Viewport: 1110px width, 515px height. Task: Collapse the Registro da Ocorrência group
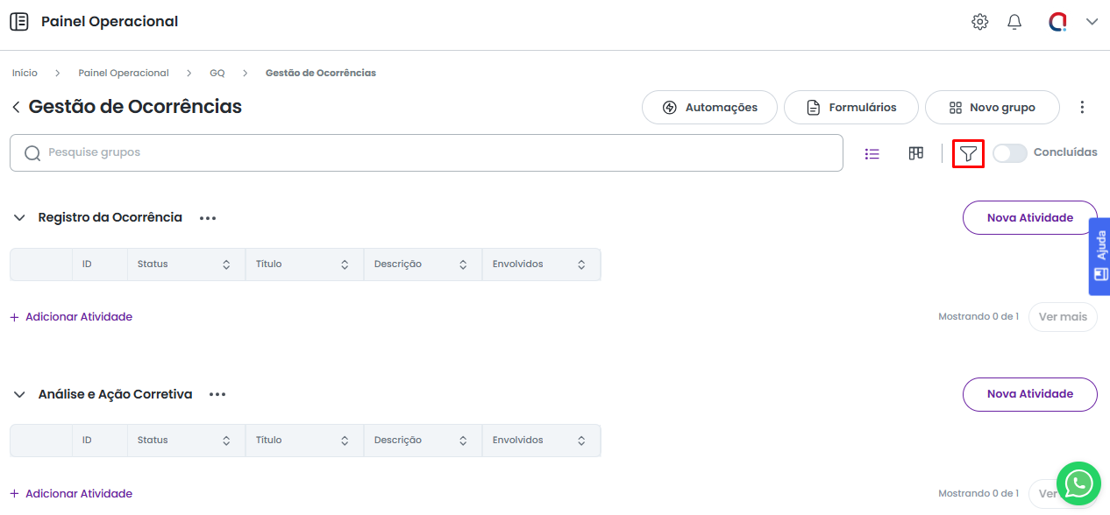[x=19, y=218]
